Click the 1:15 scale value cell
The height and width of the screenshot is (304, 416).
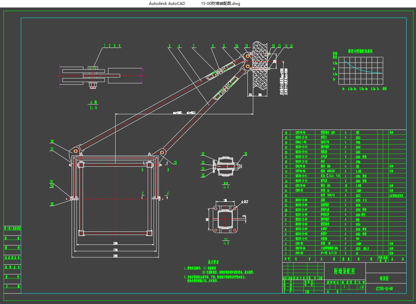pyautogui.click(x=361, y=287)
